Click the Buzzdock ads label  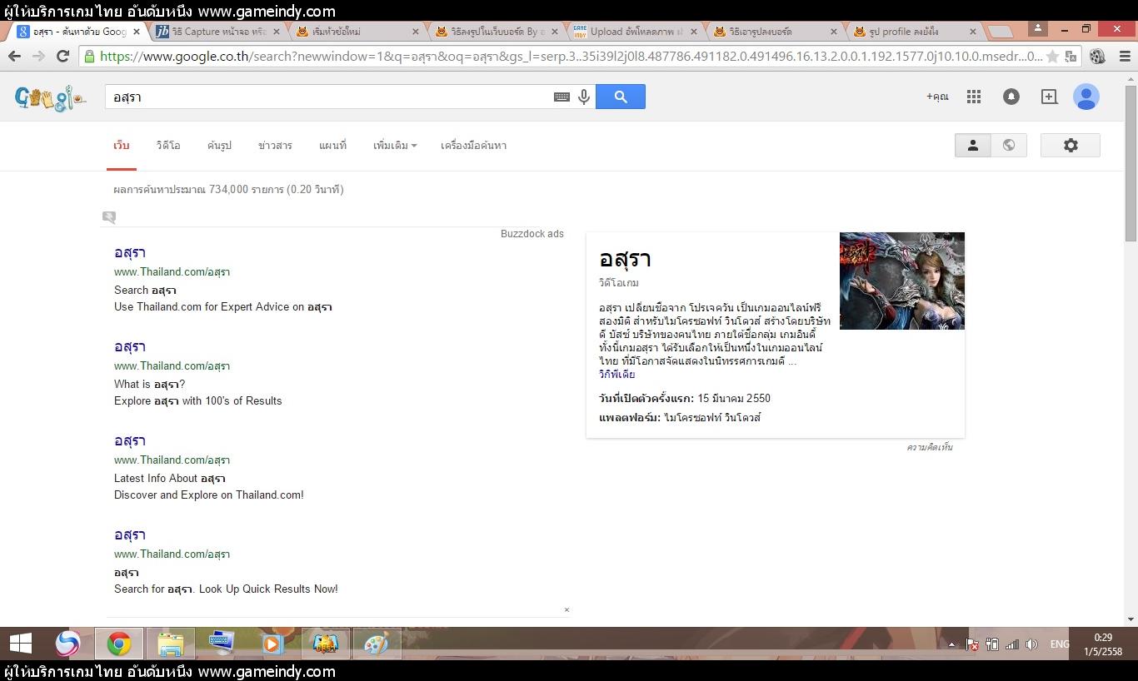coord(532,234)
